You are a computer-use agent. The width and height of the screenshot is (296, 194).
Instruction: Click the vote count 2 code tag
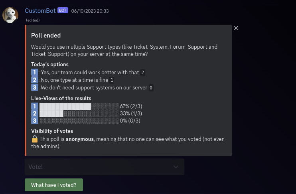(142, 73)
